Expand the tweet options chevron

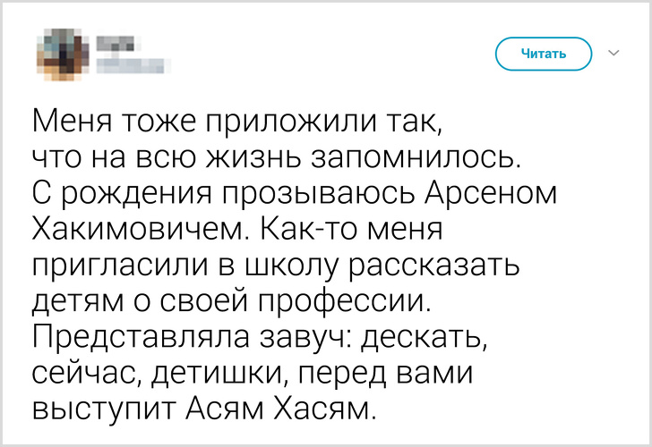(x=614, y=54)
